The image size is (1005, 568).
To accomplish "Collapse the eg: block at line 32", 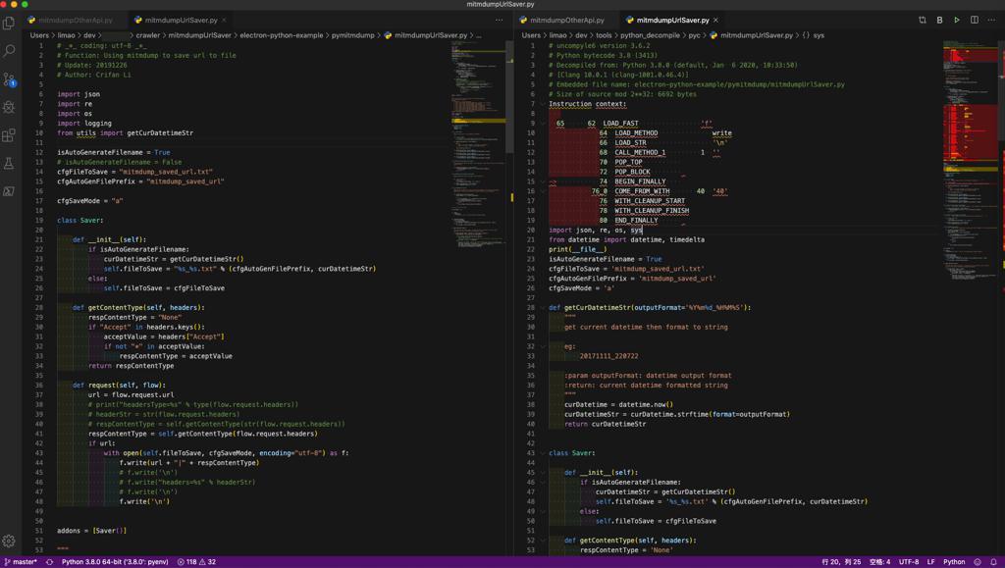I will pos(543,346).
